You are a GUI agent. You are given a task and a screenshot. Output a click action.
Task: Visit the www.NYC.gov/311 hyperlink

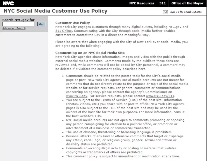point(160,96)
